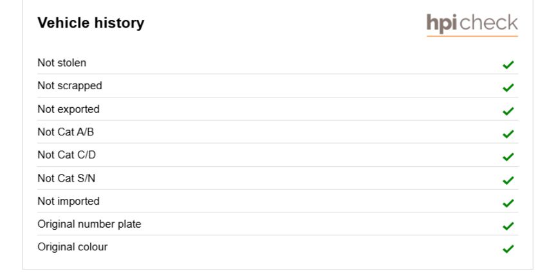Select the Not Cat A/B label
This screenshot has height=274, width=547.
tap(66, 132)
